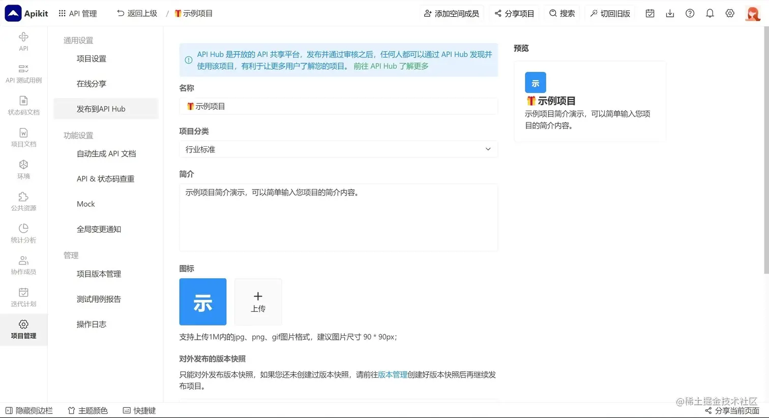Open API 测试用例 in the sidebar
This screenshot has height=418, width=769.
pos(23,74)
